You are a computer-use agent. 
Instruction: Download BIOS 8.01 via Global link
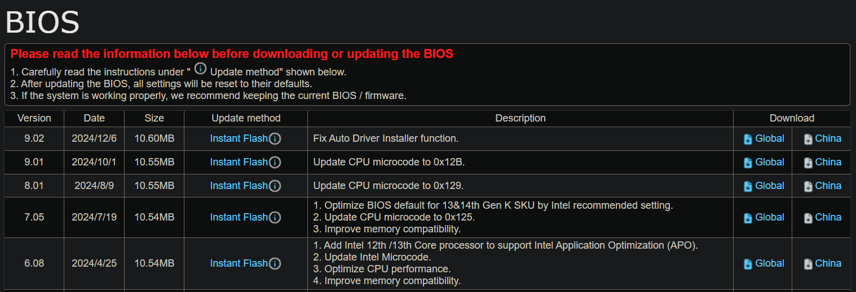[x=769, y=186]
